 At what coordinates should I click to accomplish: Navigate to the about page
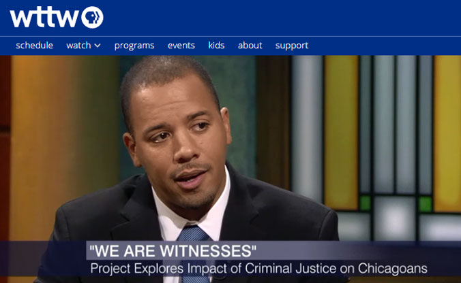250,45
